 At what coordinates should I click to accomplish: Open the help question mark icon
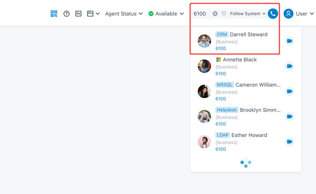pyautogui.click(x=66, y=14)
